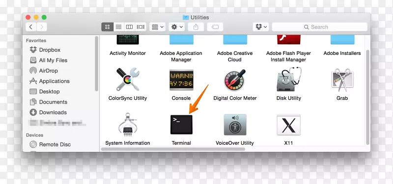Click the file area vertical scrollbar
The image size is (393, 184).
tap(367, 97)
